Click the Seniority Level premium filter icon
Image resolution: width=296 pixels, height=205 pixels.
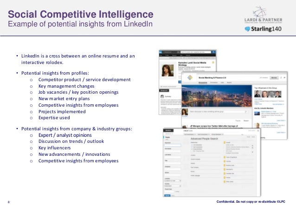pos(225,165)
